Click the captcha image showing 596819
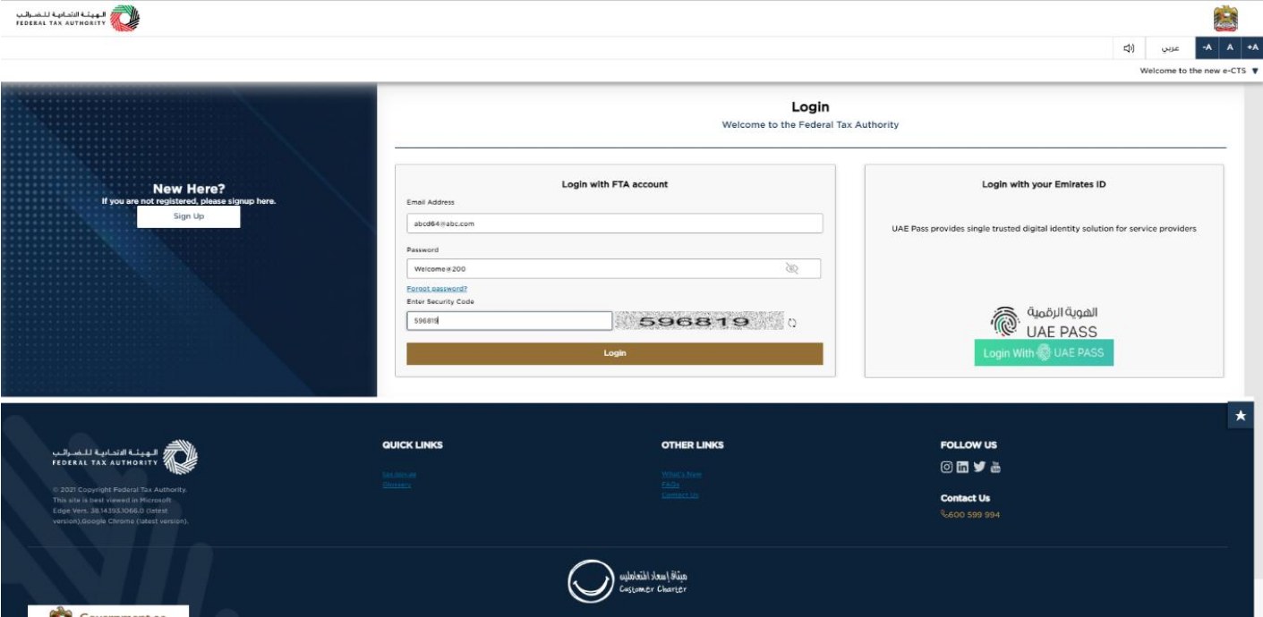The image size is (1263, 617). coord(699,321)
